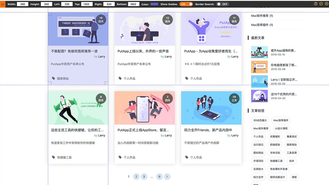Open help via the question mark icon
Screen dimensions: 329x185
pyautogui.click(x=316, y=4)
